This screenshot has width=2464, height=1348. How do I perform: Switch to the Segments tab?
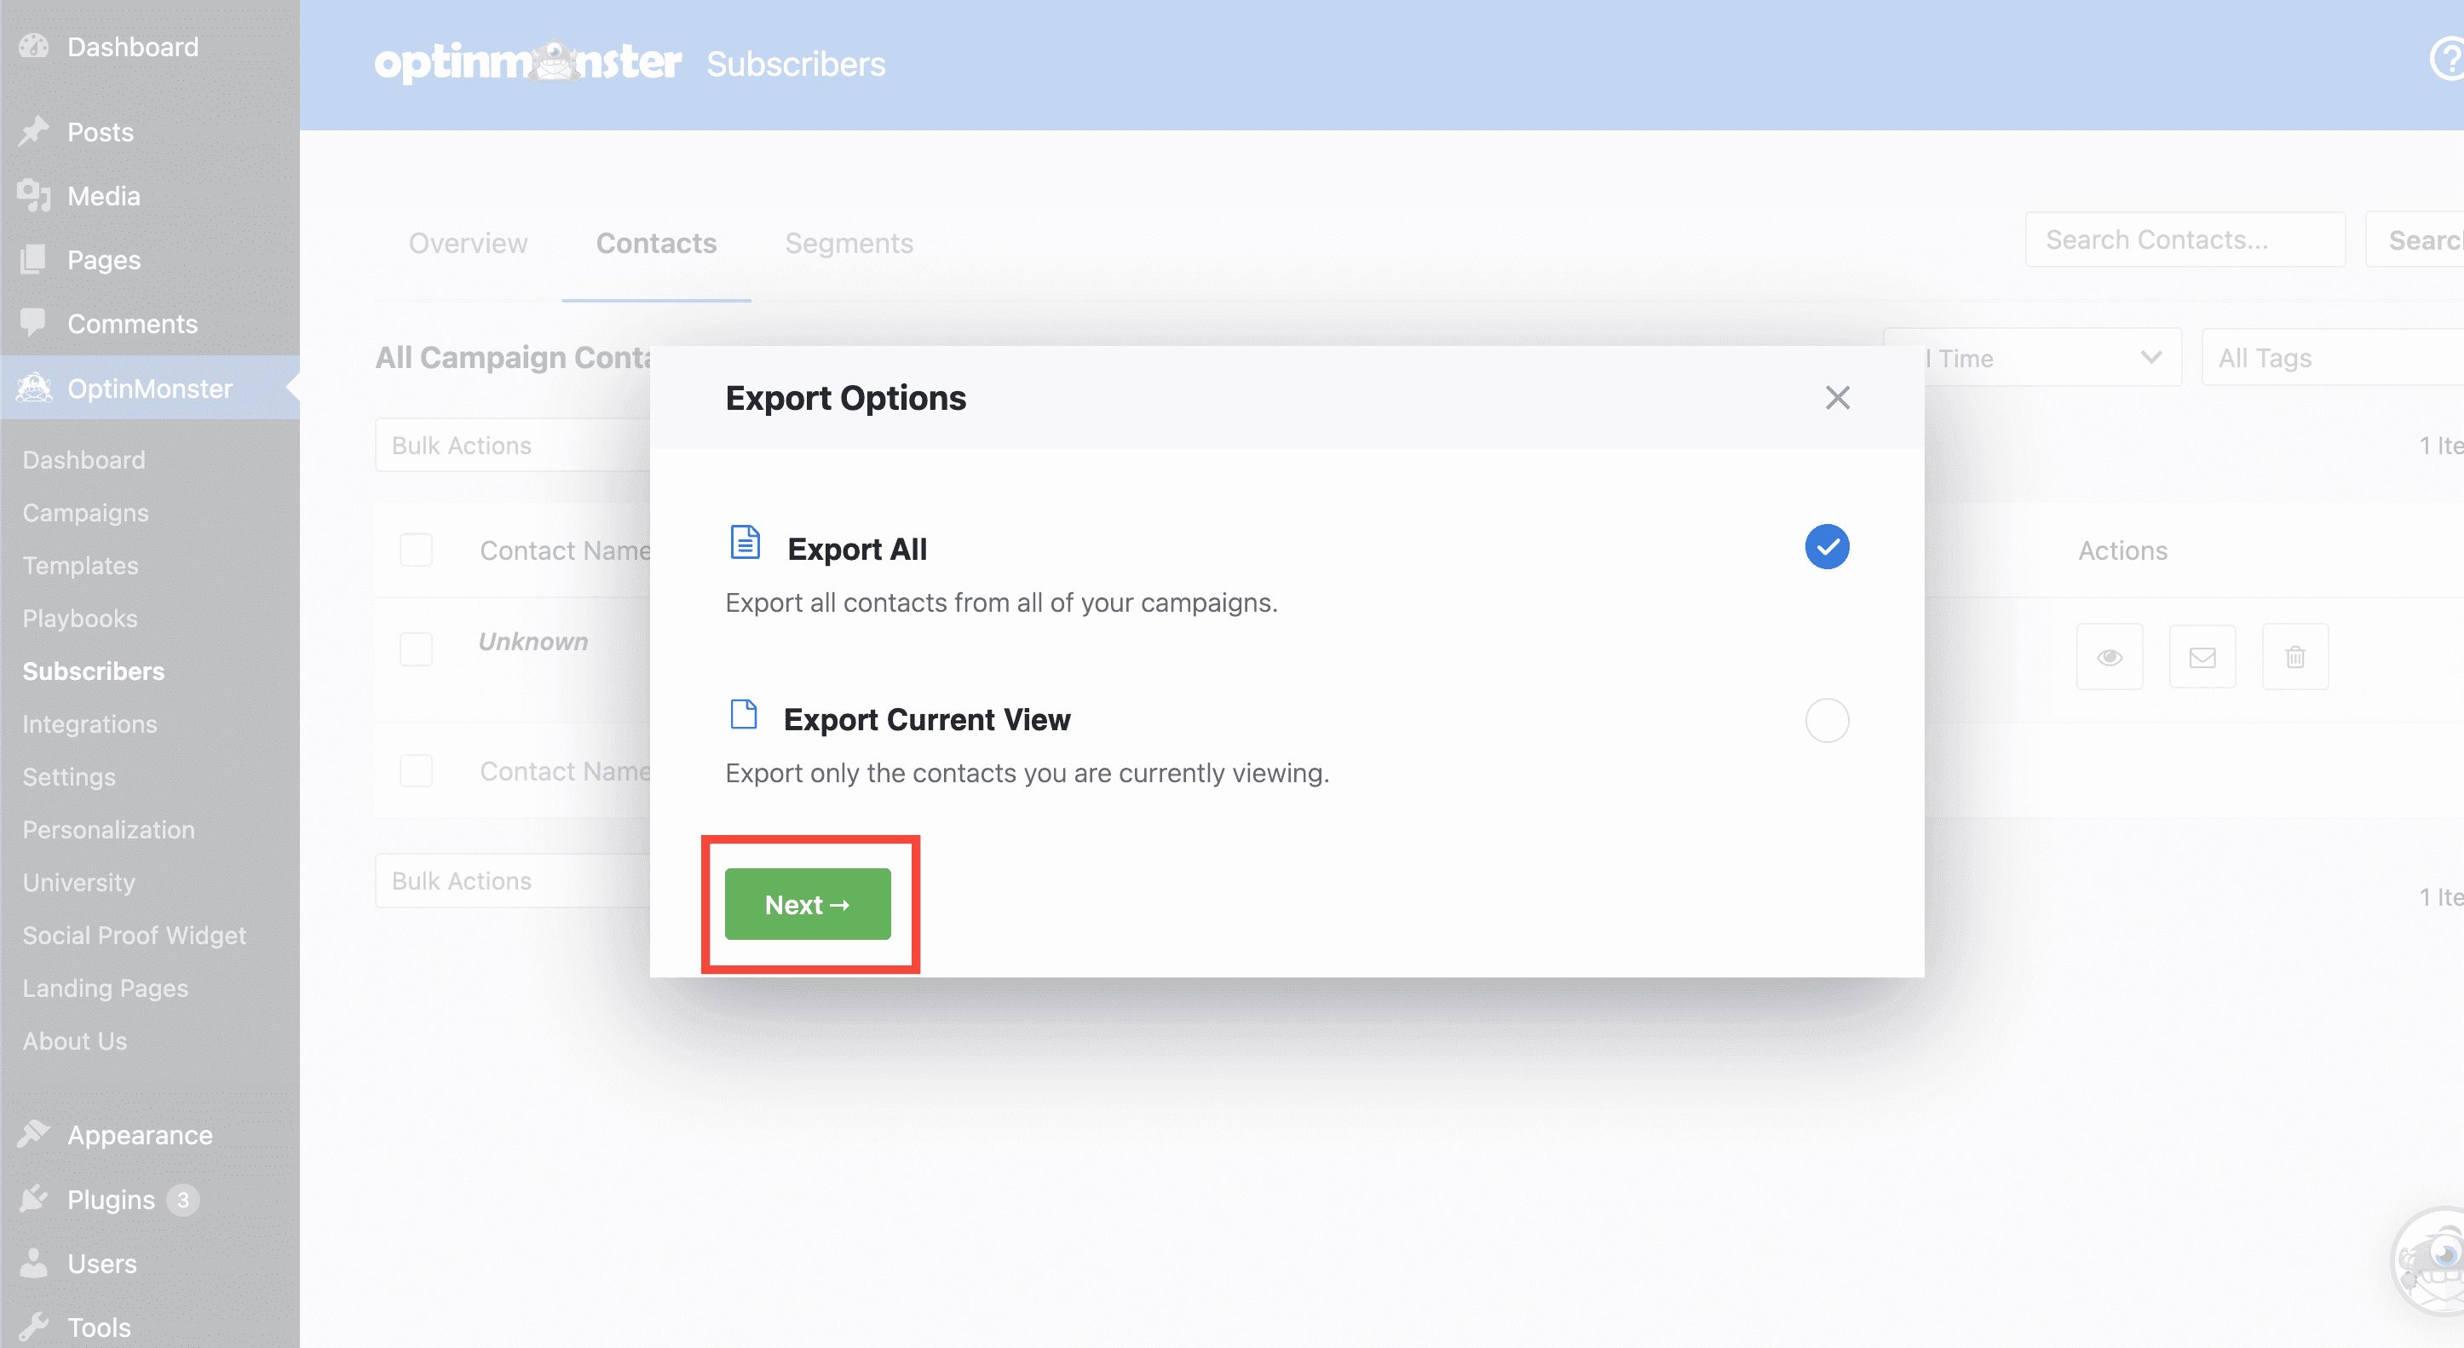[849, 243]
